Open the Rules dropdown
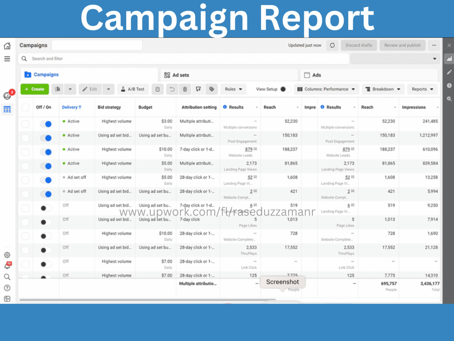 tap(233, 89)
